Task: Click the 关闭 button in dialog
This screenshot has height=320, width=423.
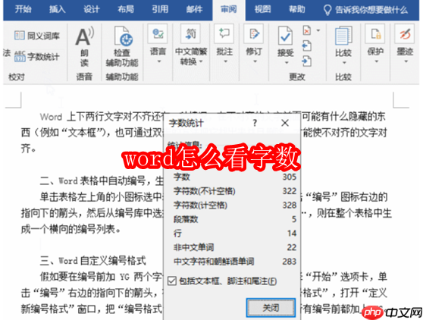Action: pos(271,308)
